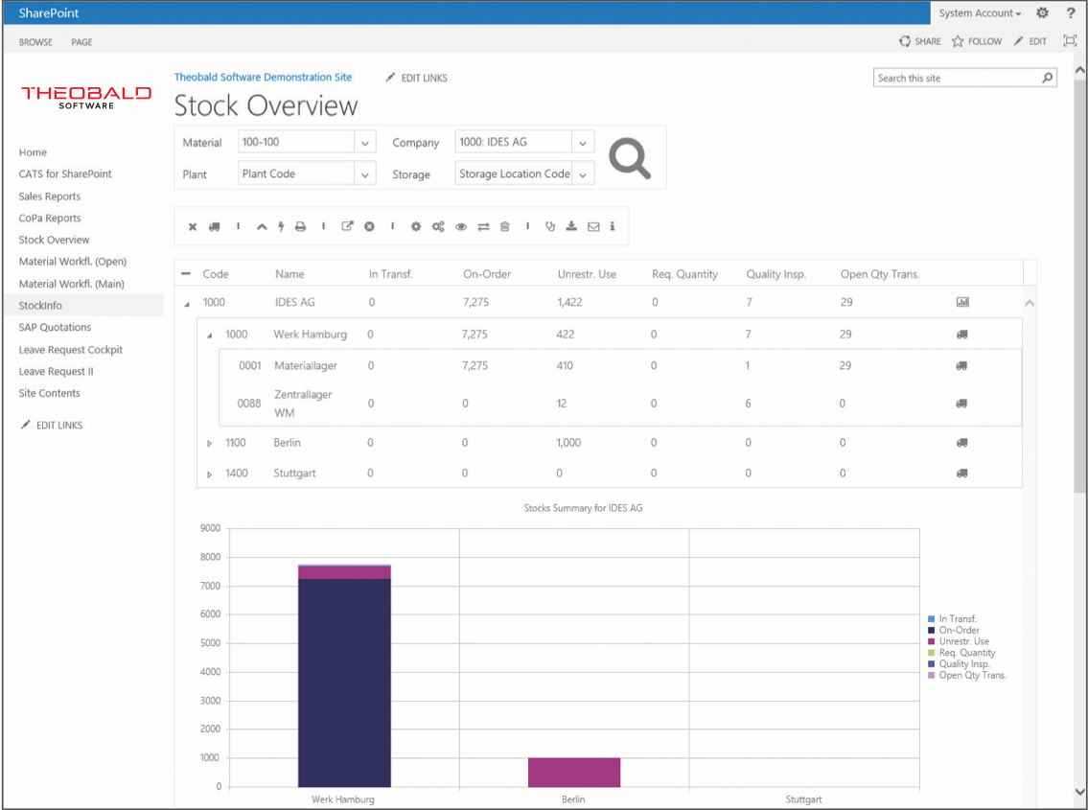Screen dimensions: 1088x810
Task: Open SharePoint settings gear icon
Action: 1042,12
